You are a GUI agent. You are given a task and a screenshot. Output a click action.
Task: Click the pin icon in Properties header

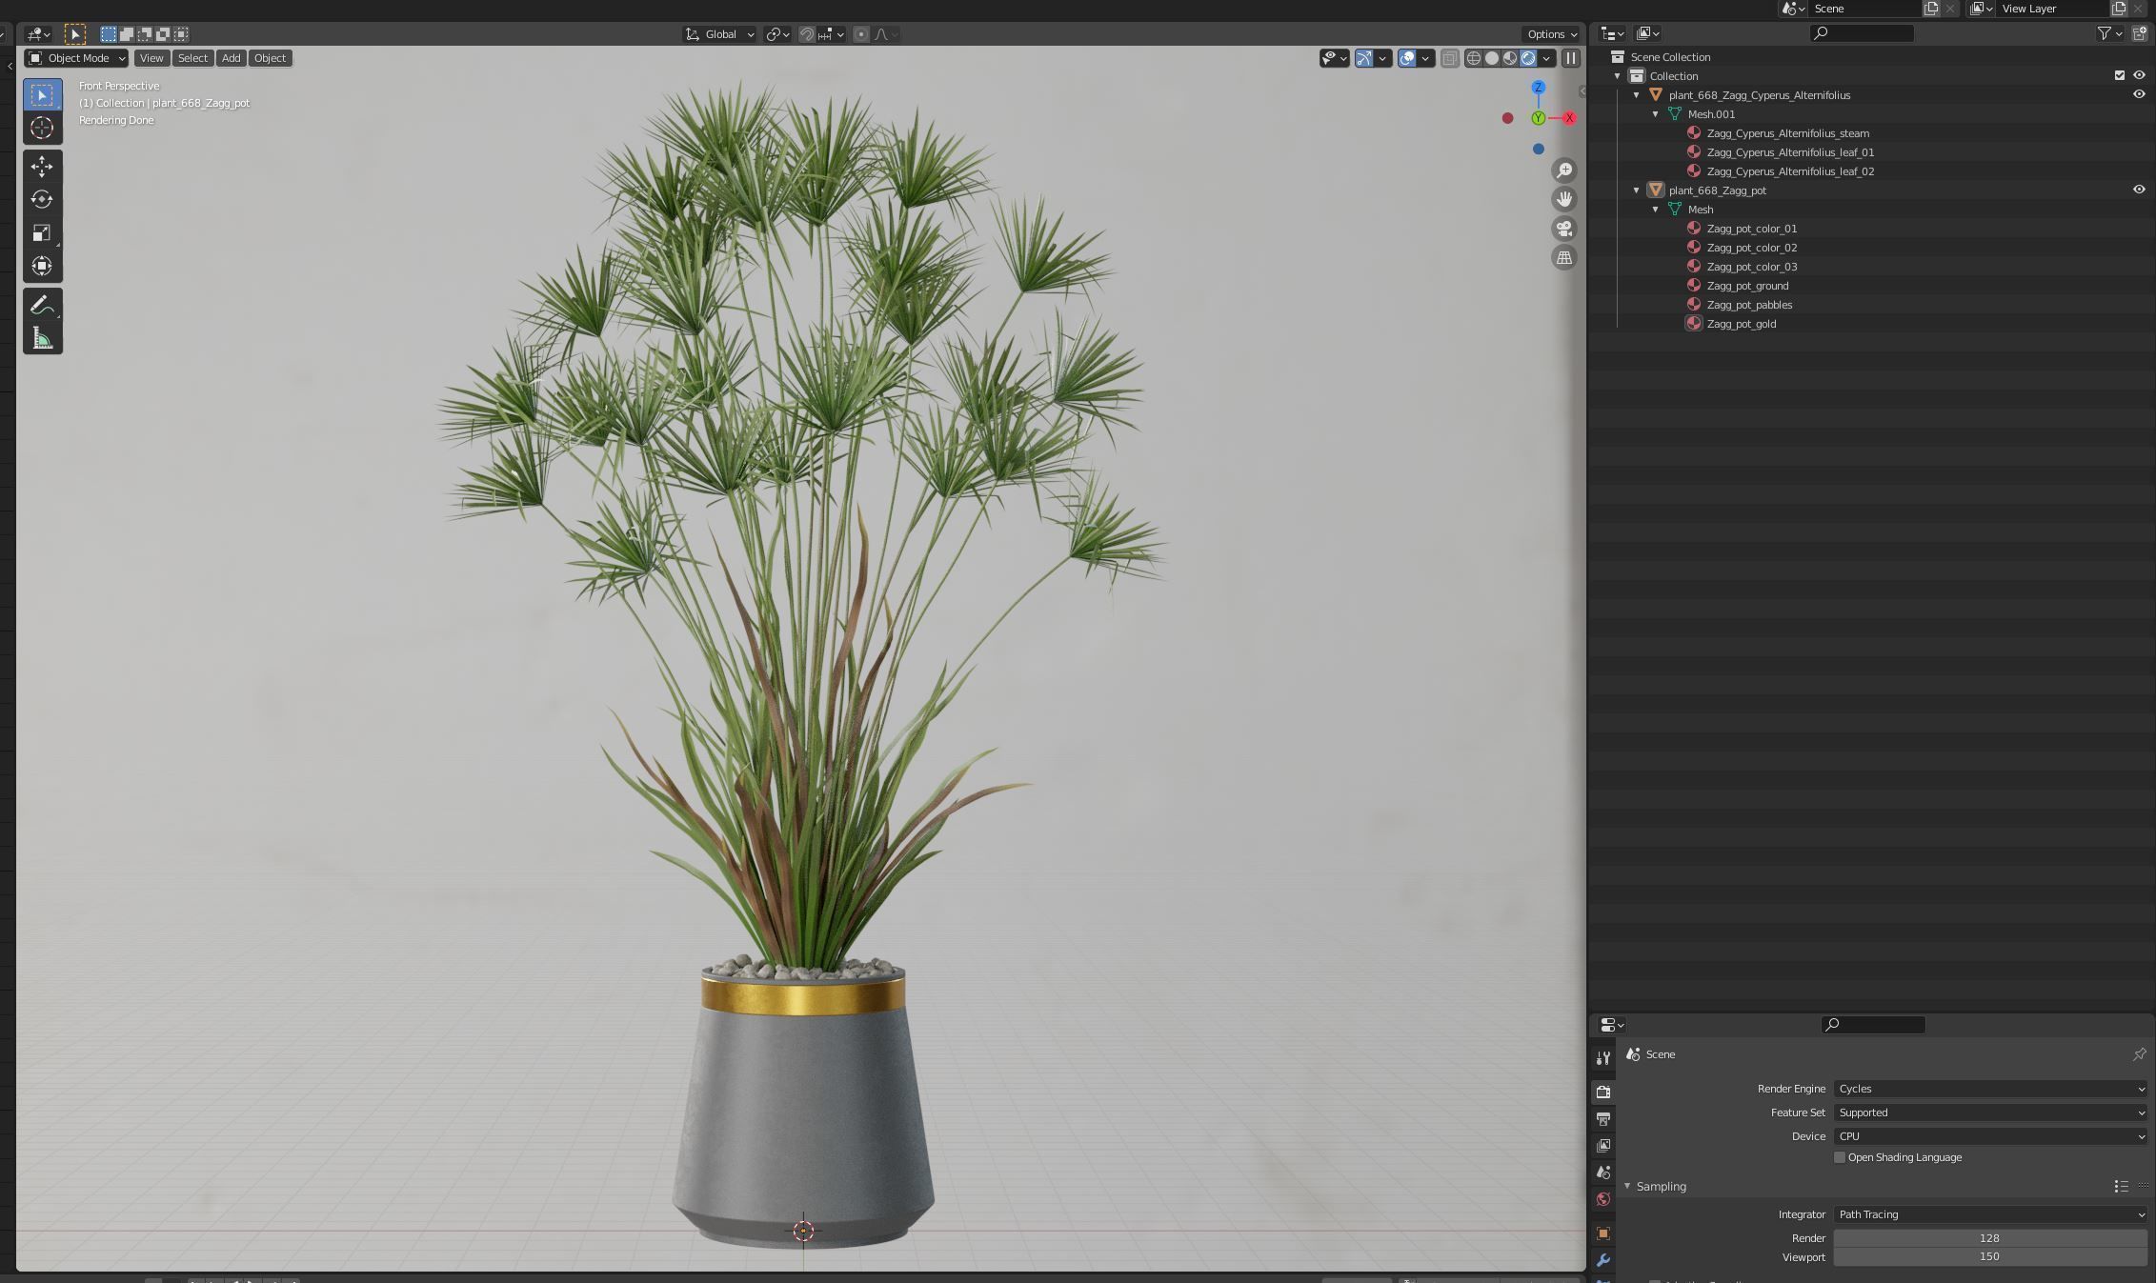(2140, 1054)
